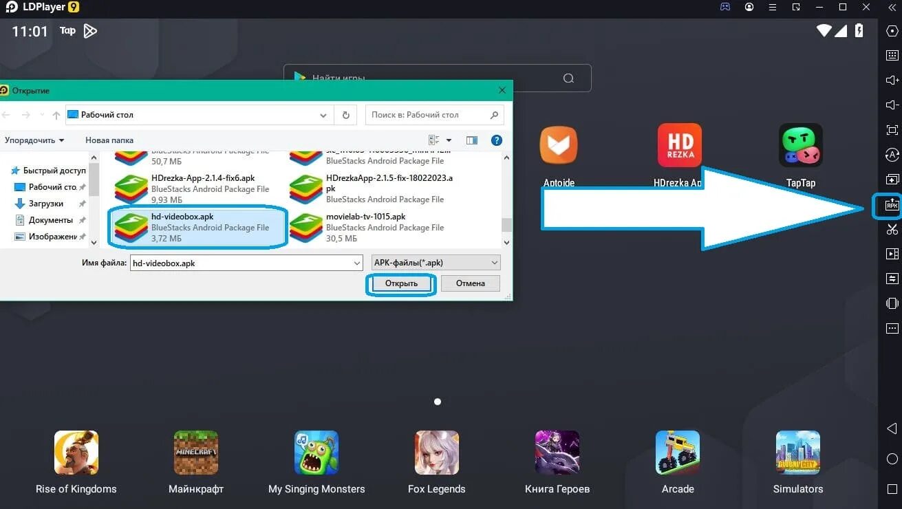Click refresh button beside address bar

tap(345, 115)
